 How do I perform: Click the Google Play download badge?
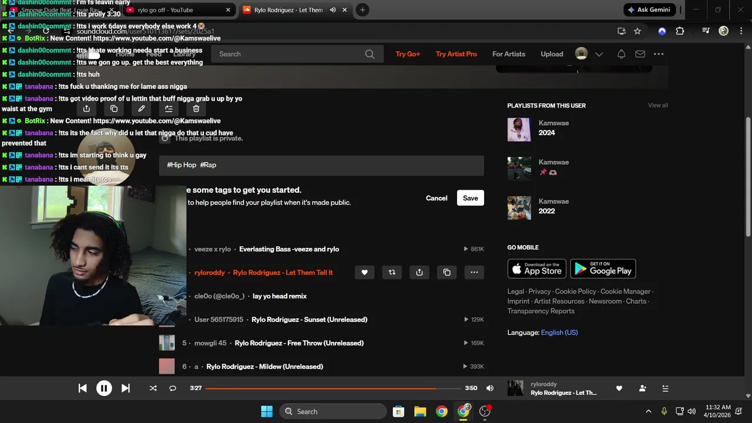603,268
